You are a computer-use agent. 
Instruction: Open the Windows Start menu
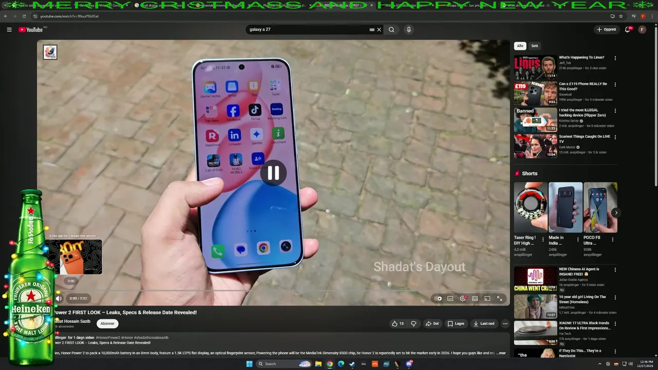click(249, 364)
